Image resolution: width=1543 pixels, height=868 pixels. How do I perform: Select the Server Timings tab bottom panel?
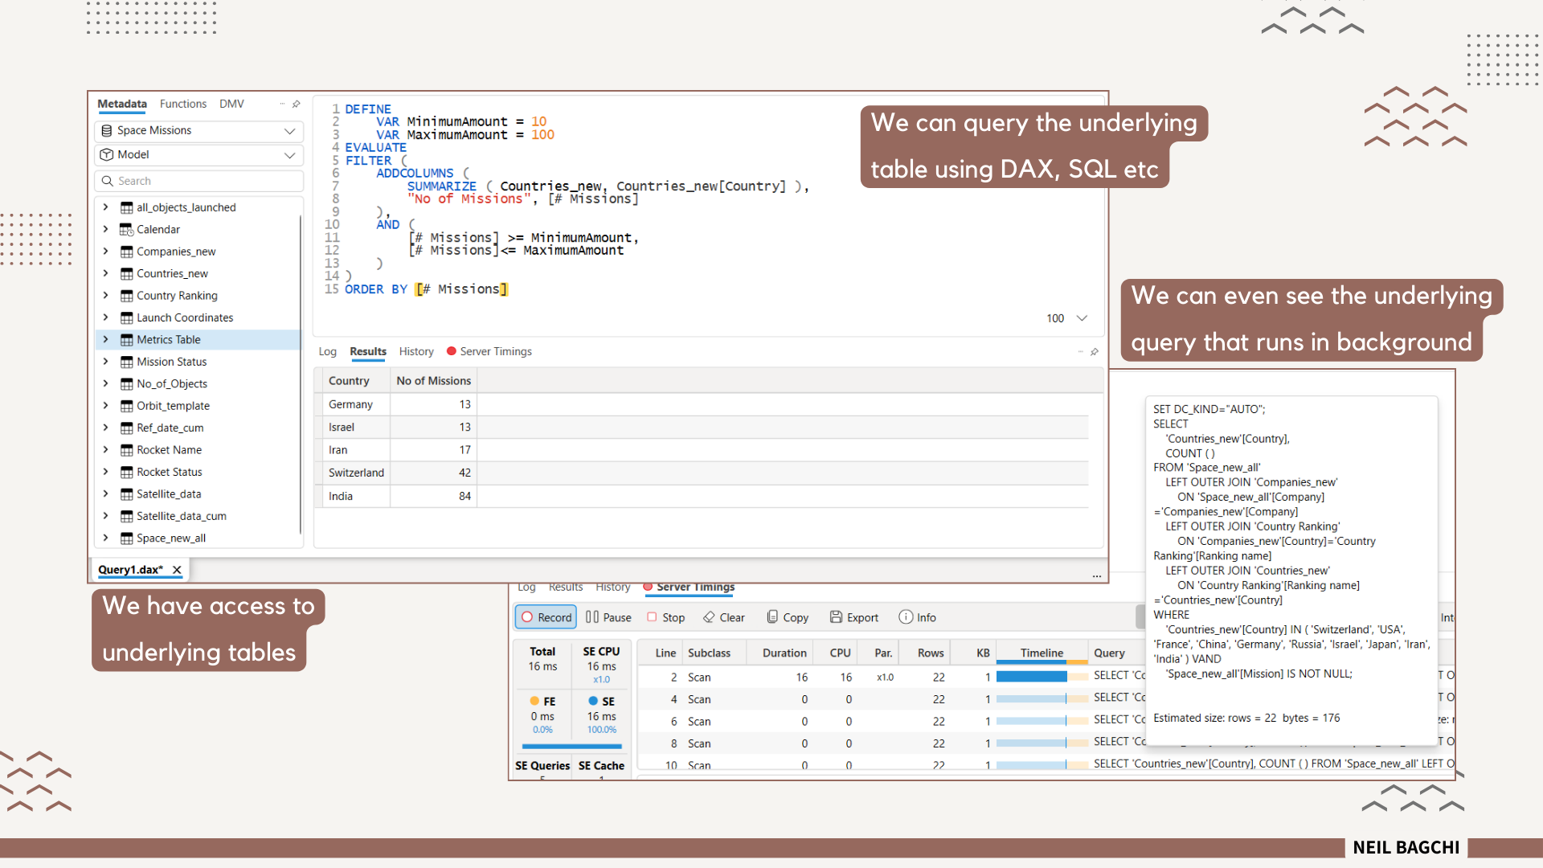coord(694,586)
